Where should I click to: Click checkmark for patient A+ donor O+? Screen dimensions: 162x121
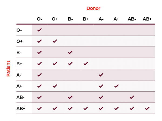55,86
